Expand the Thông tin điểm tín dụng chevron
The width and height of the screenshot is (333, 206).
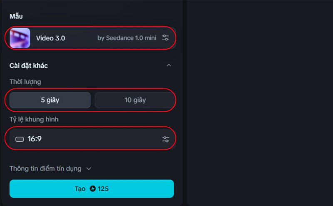point(88,169)
